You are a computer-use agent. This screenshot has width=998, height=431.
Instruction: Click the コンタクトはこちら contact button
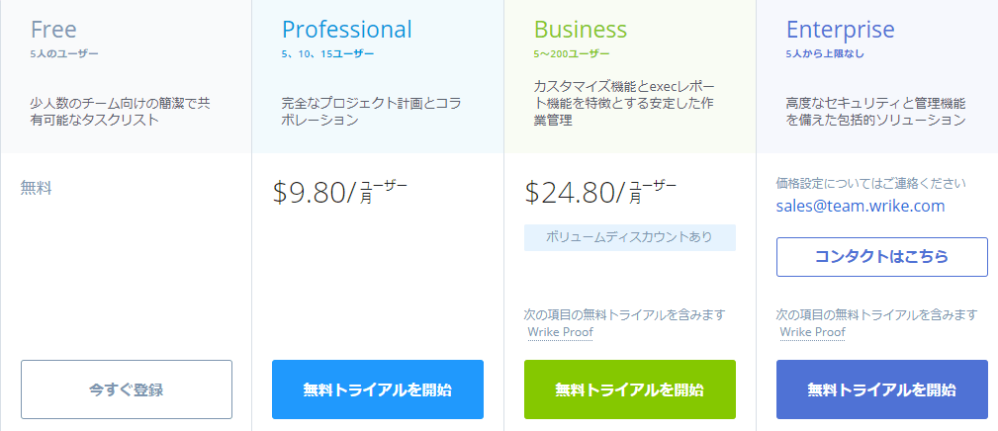[882, 257]
